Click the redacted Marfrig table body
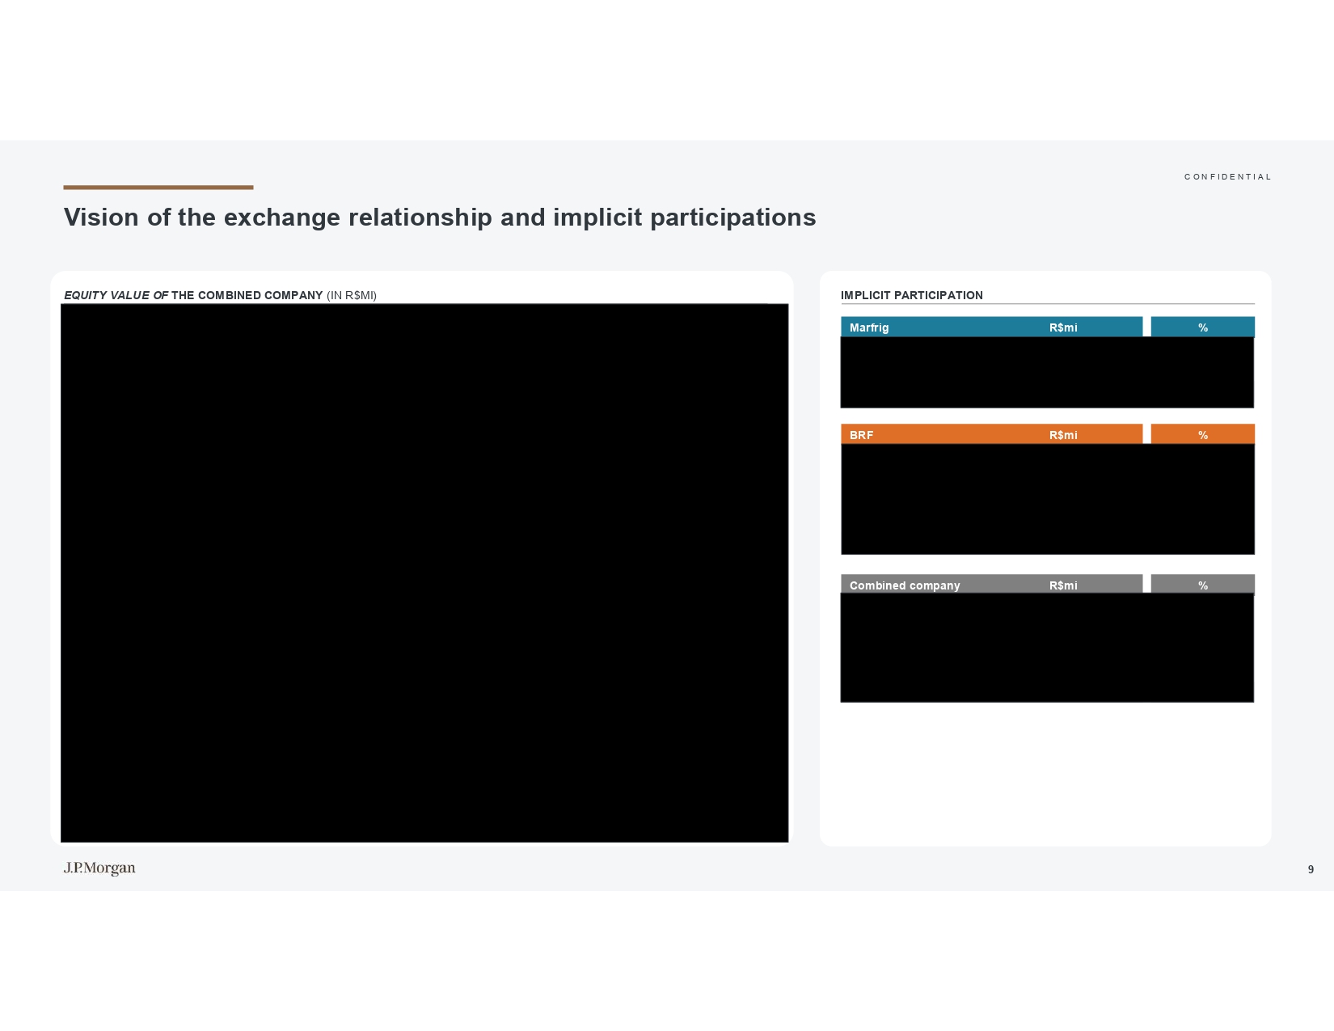 (x=1047, y=372)
